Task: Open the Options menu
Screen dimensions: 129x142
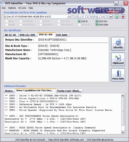Action: [12, 8]
